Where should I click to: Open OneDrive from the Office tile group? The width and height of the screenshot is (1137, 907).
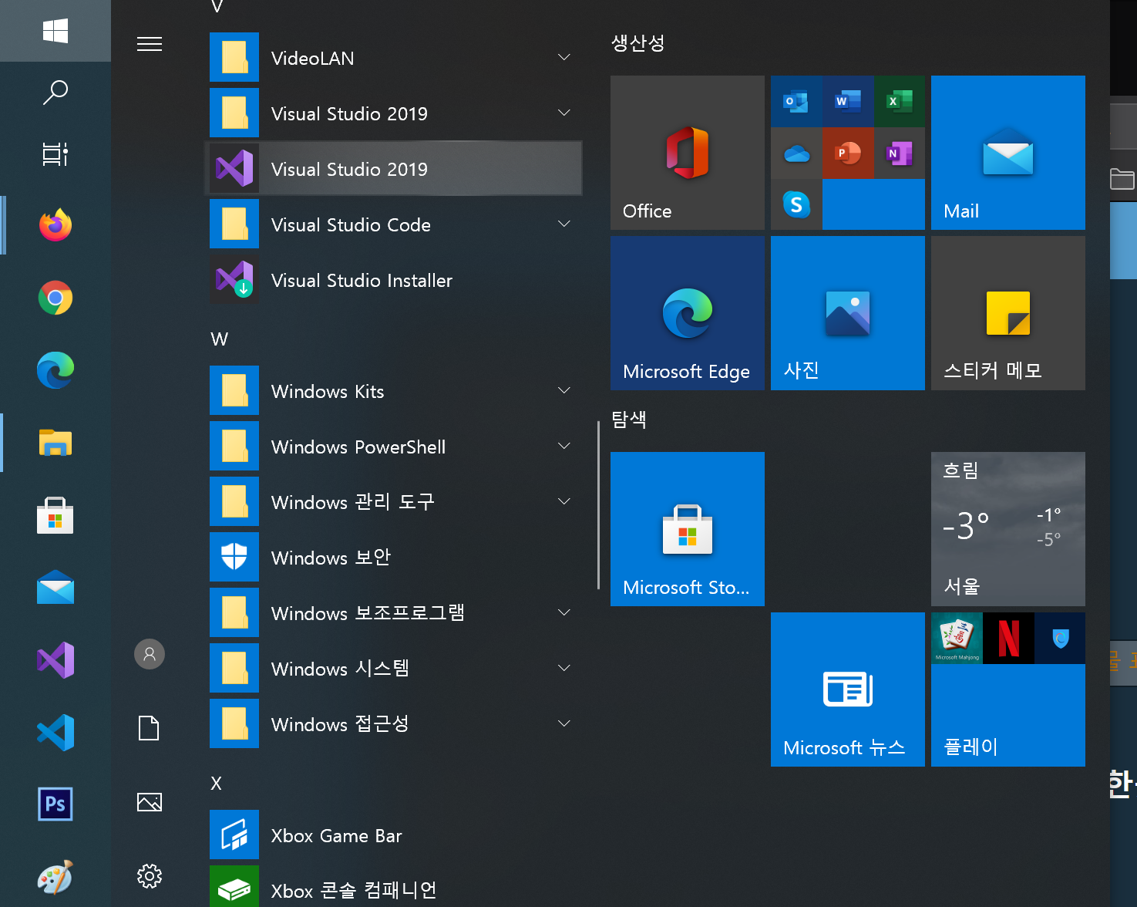[796, 153]
